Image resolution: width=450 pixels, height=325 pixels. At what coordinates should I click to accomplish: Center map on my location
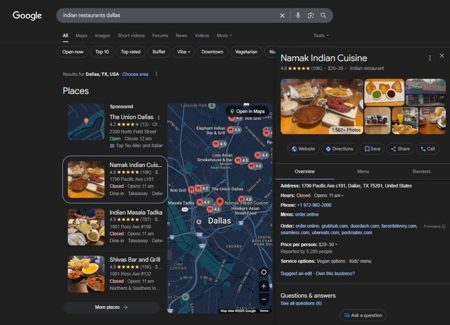tap(264, 272)
